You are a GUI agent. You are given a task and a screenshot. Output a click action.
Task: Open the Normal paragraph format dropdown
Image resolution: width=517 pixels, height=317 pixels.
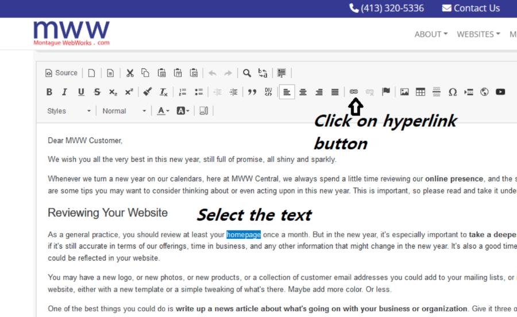click(124, 111)
